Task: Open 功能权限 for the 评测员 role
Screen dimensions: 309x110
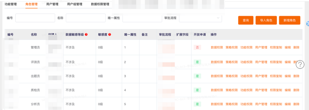Action: point(247,62)
